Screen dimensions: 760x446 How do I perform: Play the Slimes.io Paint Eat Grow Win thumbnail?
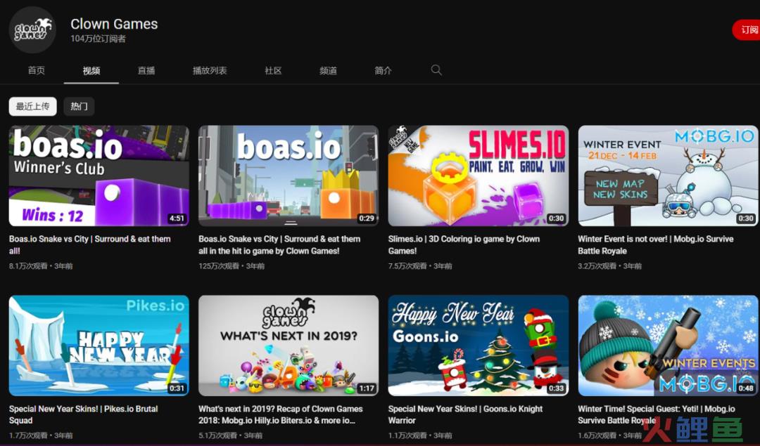tap(478, 176)
